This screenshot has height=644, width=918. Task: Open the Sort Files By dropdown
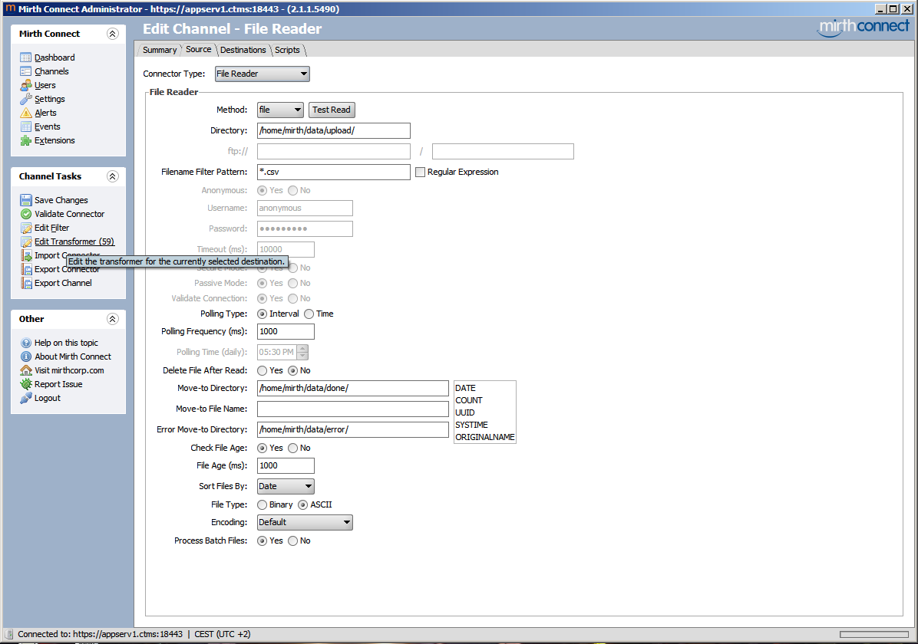286,486
